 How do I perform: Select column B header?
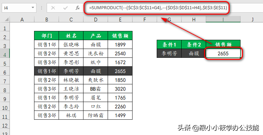point(47,20)
